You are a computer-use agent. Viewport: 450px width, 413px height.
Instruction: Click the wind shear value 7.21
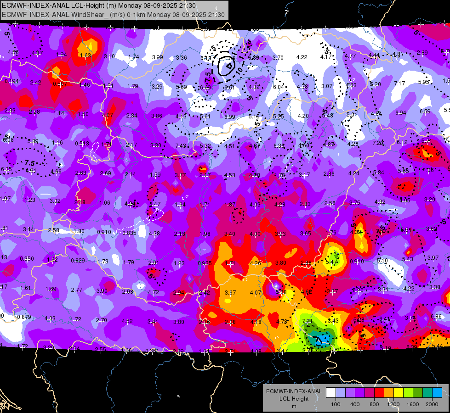(x=307, y=321)
